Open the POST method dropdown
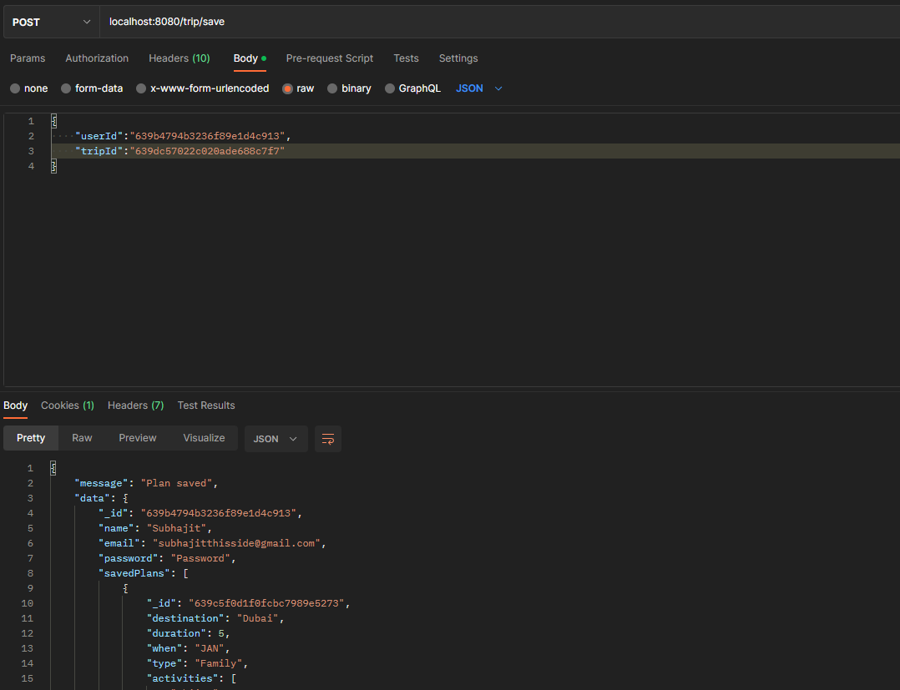The image size is (900, 690). coord(52,23)
